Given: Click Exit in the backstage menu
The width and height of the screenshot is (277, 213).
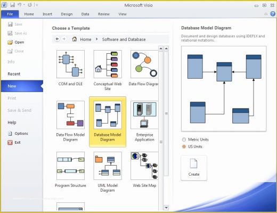Looking at the screenshot, I should [14, 142].
